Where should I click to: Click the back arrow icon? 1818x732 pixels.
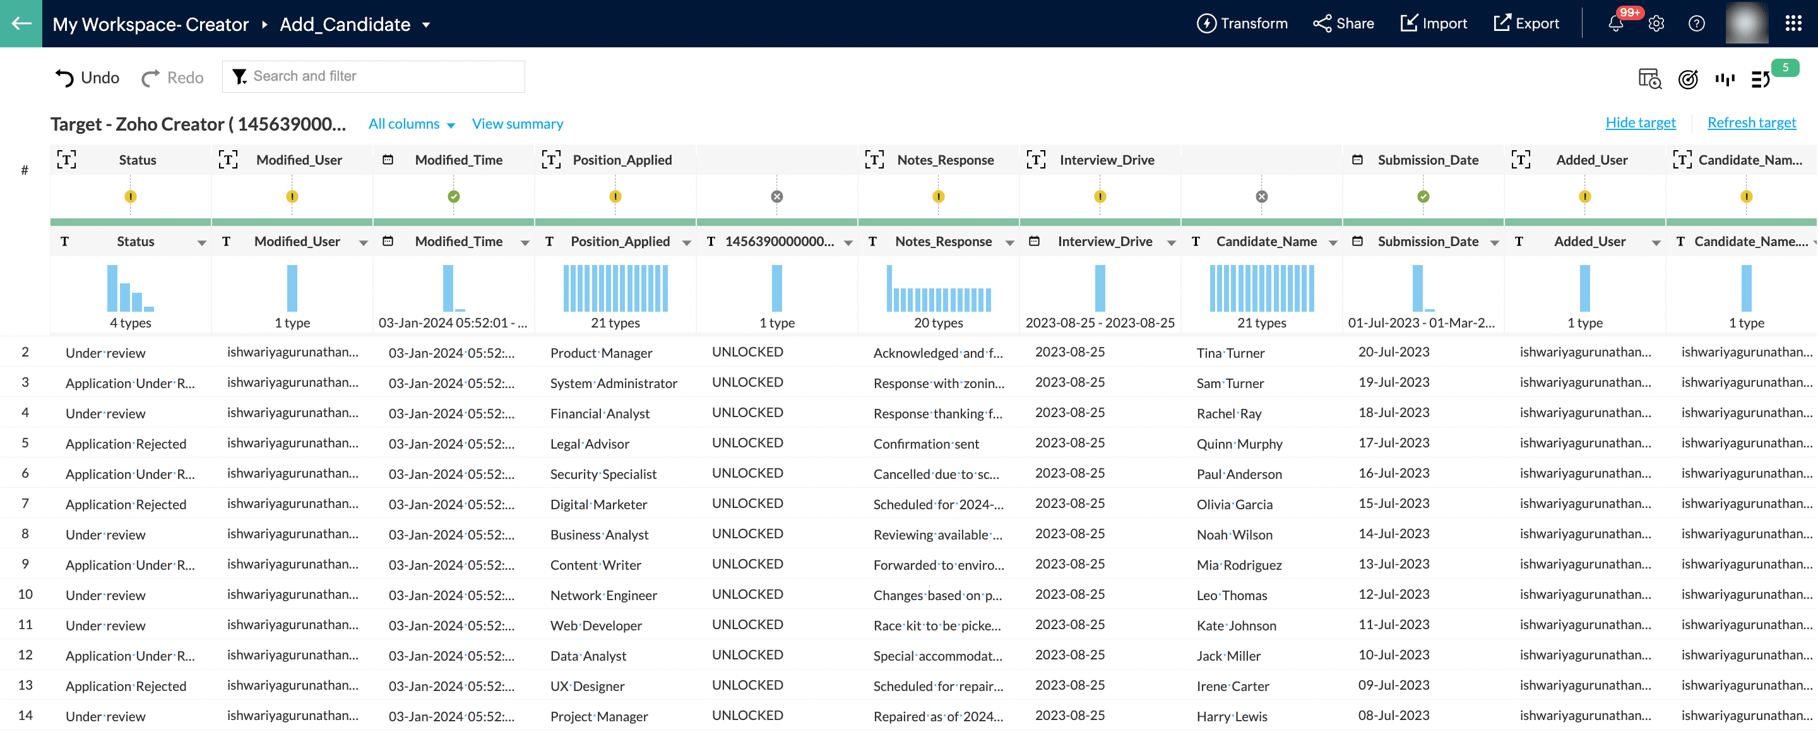(21, 23)
